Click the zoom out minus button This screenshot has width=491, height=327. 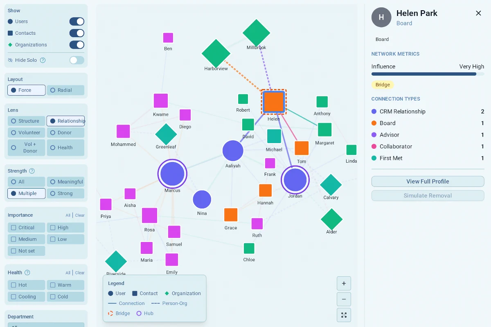344,299
